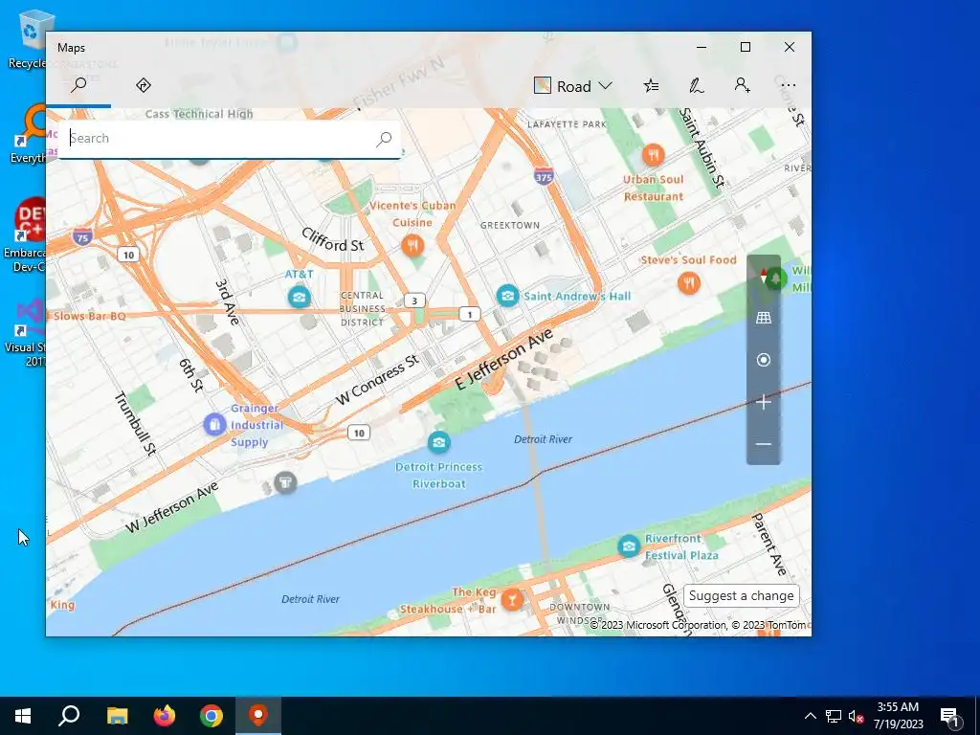Screen dimensions: 980x735
Task: Select the AT&T landmark pin
Action: [x=300, y=297]
